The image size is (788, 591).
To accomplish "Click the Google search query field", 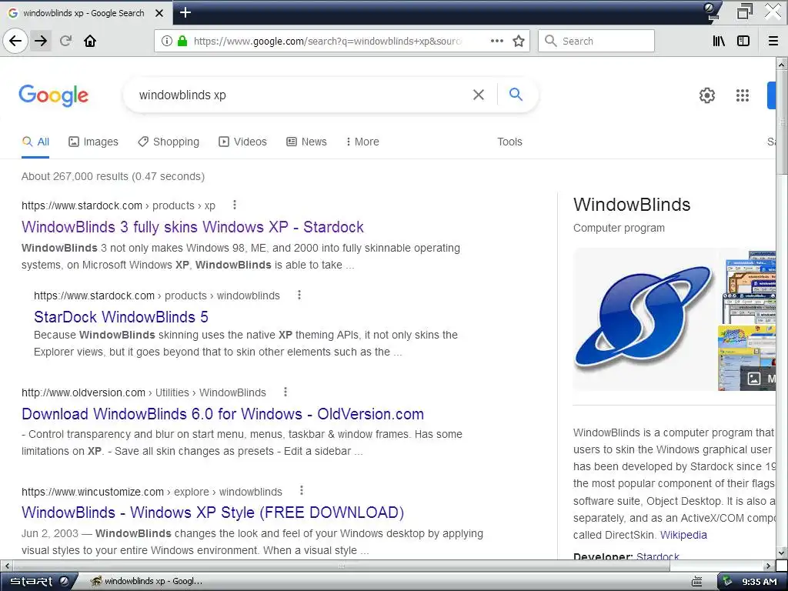I will pos(302,95).
